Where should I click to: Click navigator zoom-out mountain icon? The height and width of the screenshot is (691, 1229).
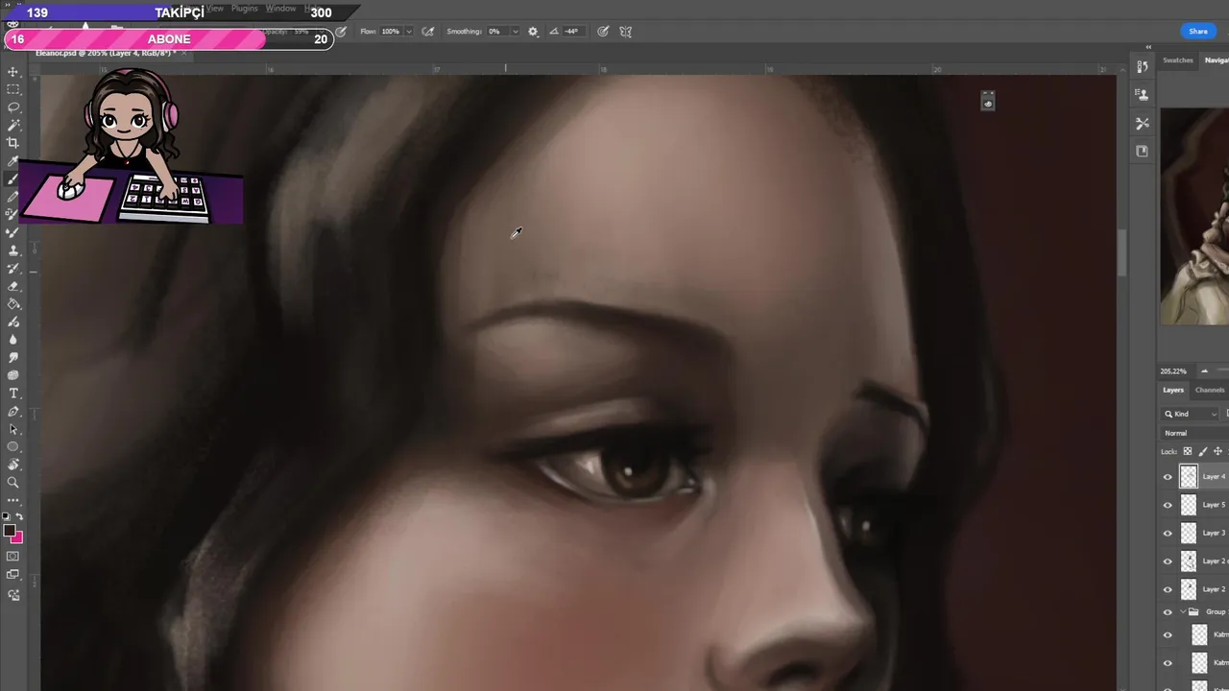click(x=1204, y=371)
